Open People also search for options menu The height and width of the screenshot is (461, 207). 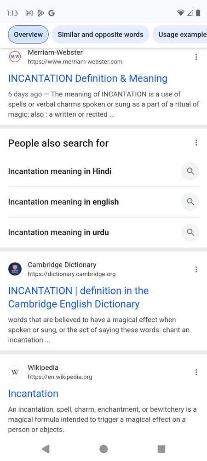(x=196, y=143)
